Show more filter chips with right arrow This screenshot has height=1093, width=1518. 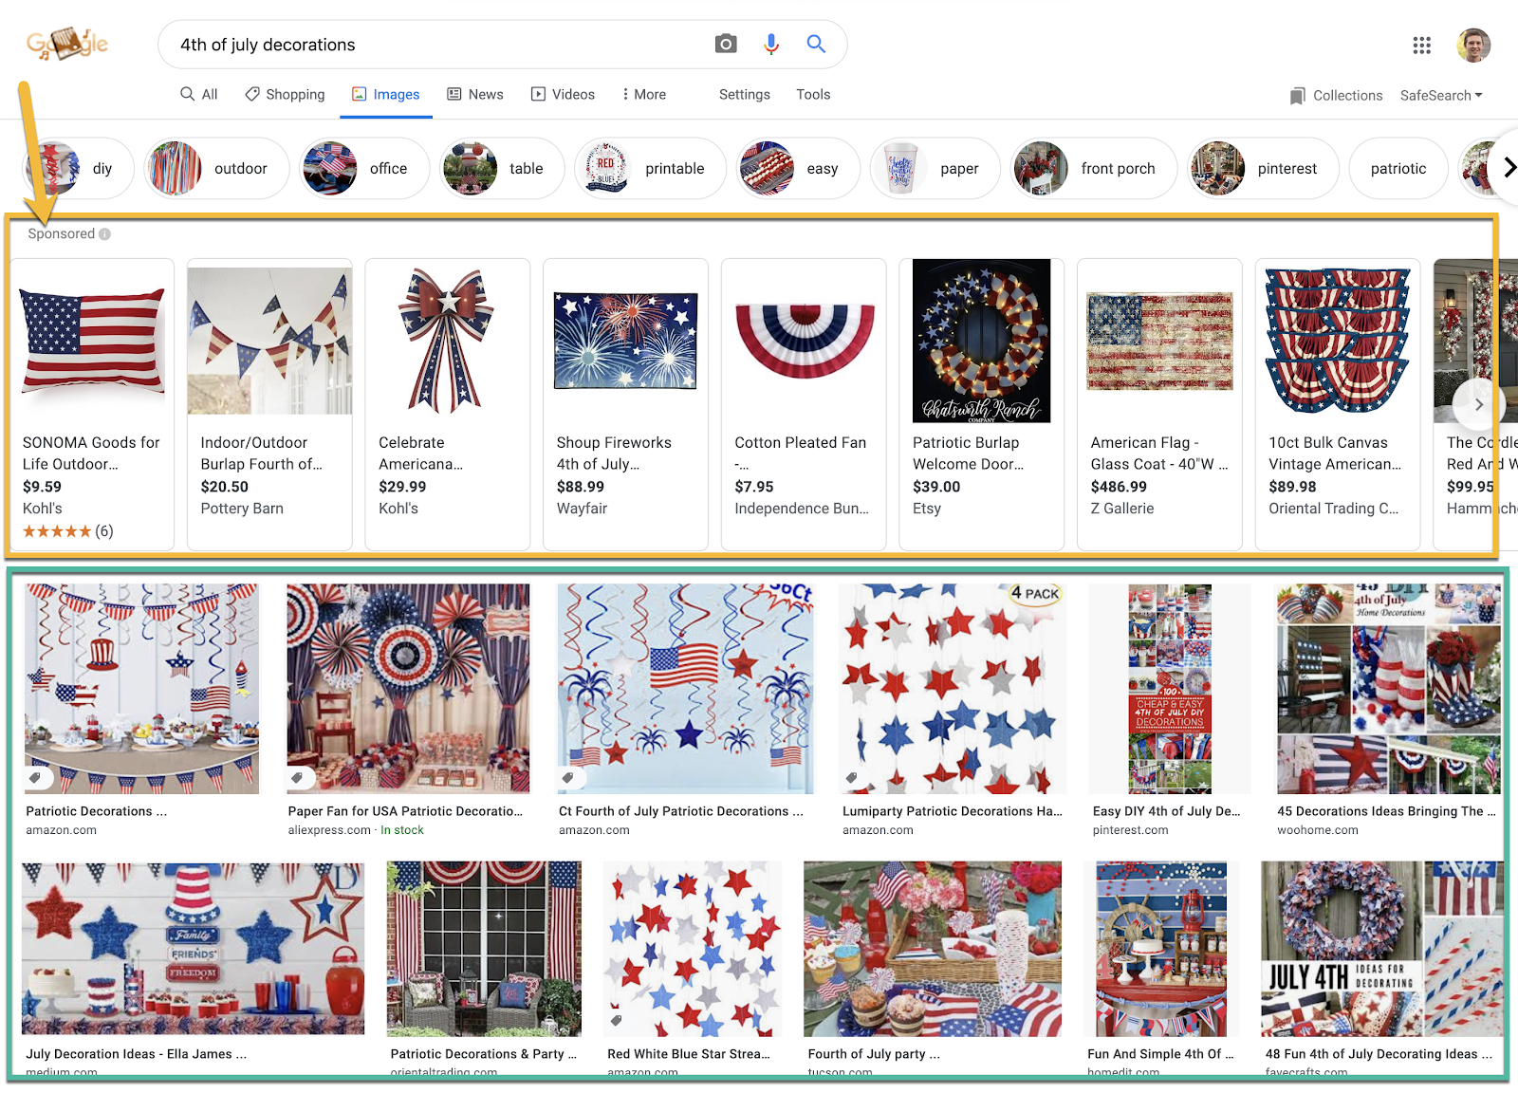pyautogui.click(x=1509, y=168)
